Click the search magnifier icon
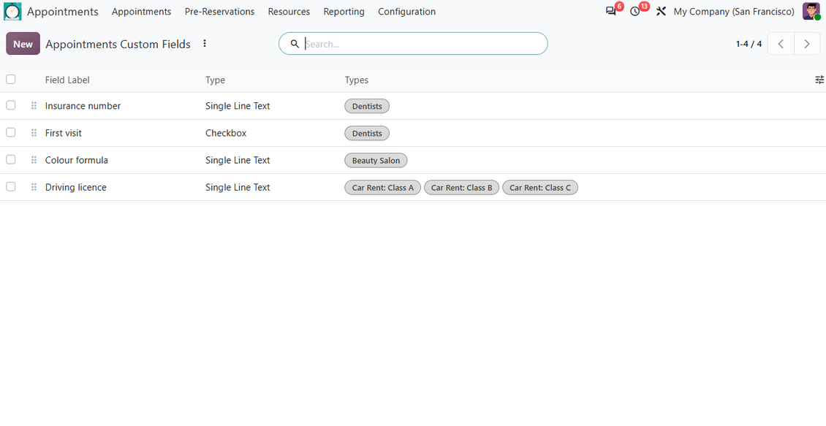 pyautogui.click(x=295, y=44)
